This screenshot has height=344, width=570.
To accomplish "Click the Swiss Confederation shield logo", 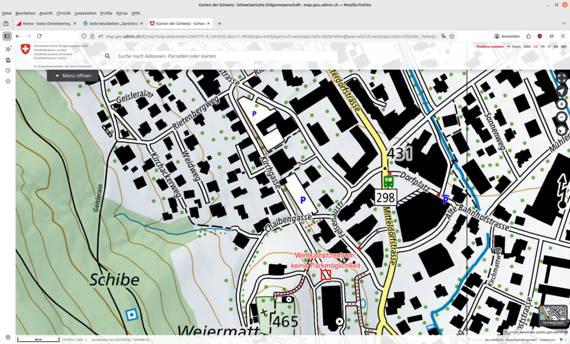I will 26,49.
